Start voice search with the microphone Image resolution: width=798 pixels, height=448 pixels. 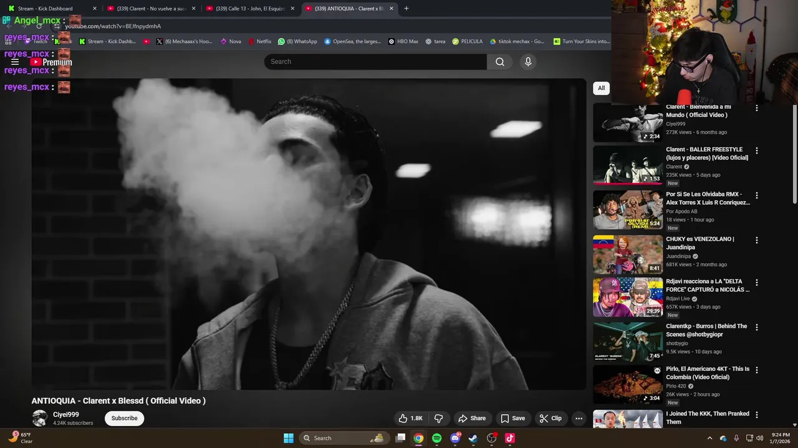tap(528, 62)
